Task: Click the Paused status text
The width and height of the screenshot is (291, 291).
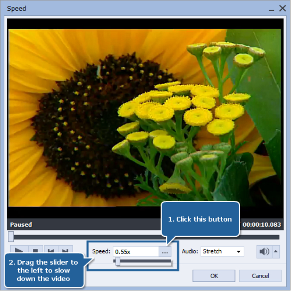Action: 21,224
